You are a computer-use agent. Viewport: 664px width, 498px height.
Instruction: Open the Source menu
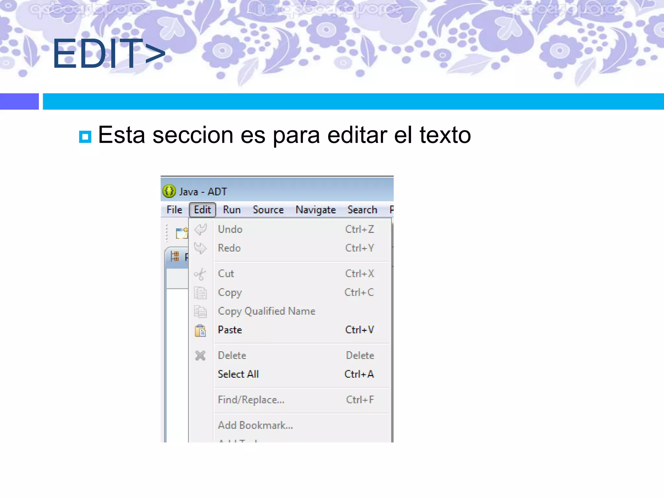click(x=268, y=210)
